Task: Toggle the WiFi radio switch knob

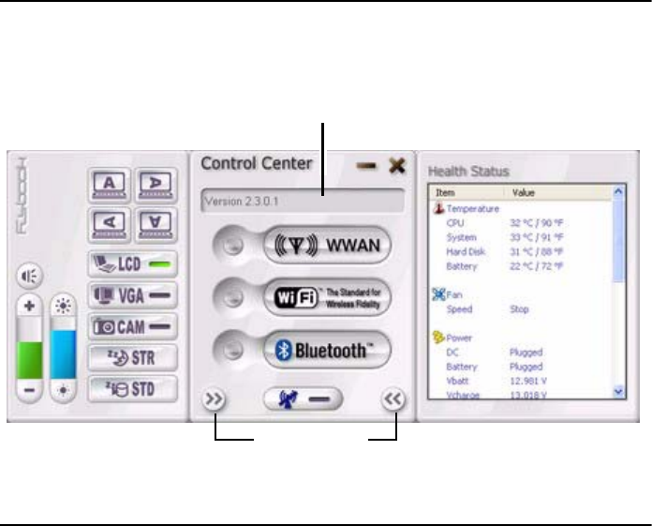Action: 233,297
